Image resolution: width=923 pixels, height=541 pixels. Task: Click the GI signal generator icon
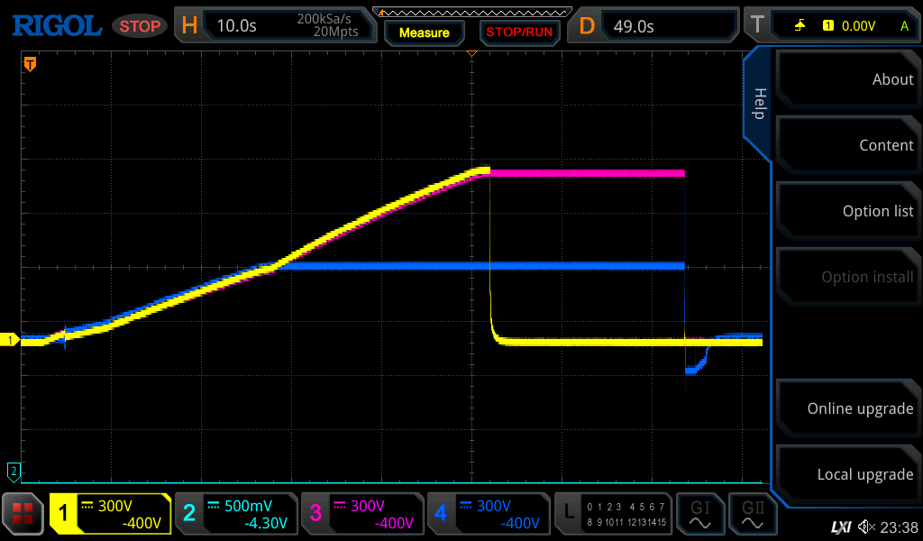pos(699,514)
